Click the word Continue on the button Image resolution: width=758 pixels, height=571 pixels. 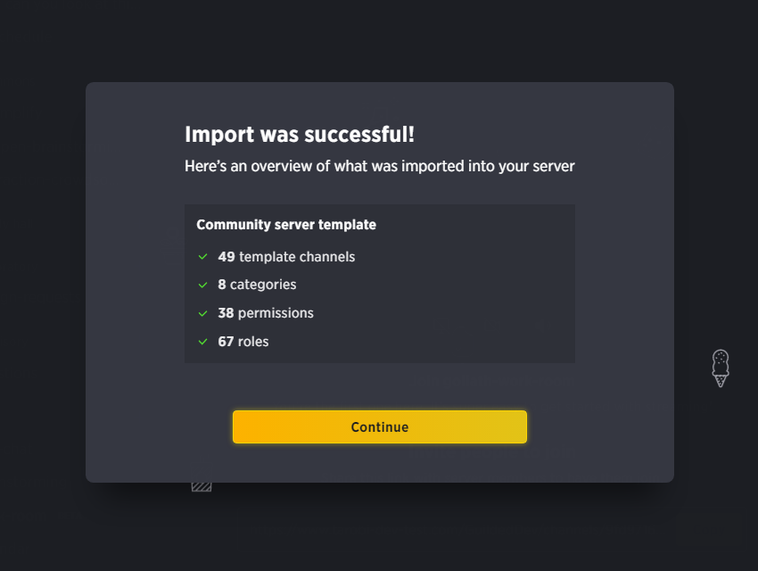(x=380, y=427)
